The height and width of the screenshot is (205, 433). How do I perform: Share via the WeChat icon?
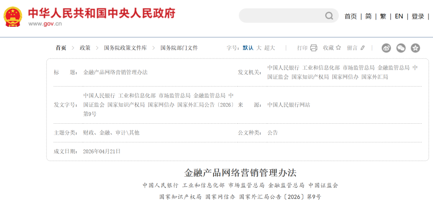[401, 48]
